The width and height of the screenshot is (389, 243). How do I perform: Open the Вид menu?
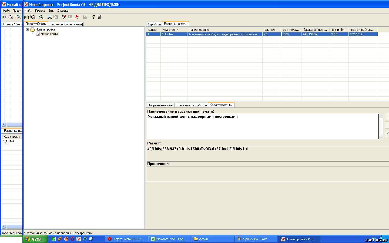point(51,11)
